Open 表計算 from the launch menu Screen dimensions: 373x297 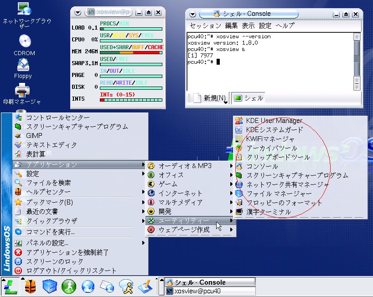click(x=80, y=154)
